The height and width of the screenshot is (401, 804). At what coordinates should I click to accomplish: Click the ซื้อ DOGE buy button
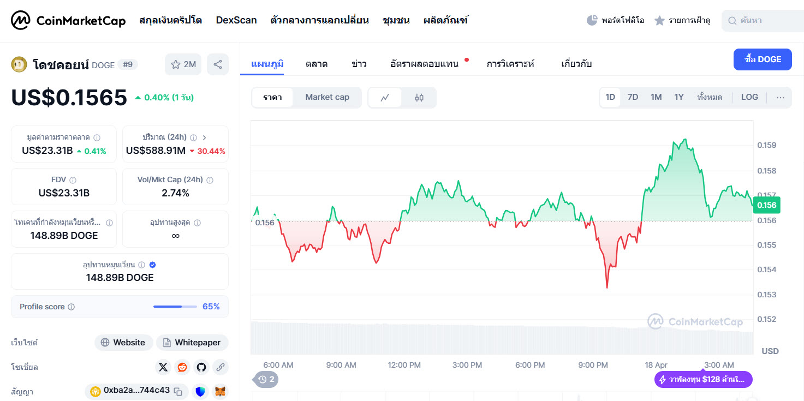(x=763, y=59)
